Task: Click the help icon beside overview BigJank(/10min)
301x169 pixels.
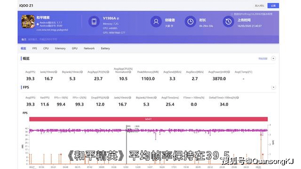Action: point(81,72)
